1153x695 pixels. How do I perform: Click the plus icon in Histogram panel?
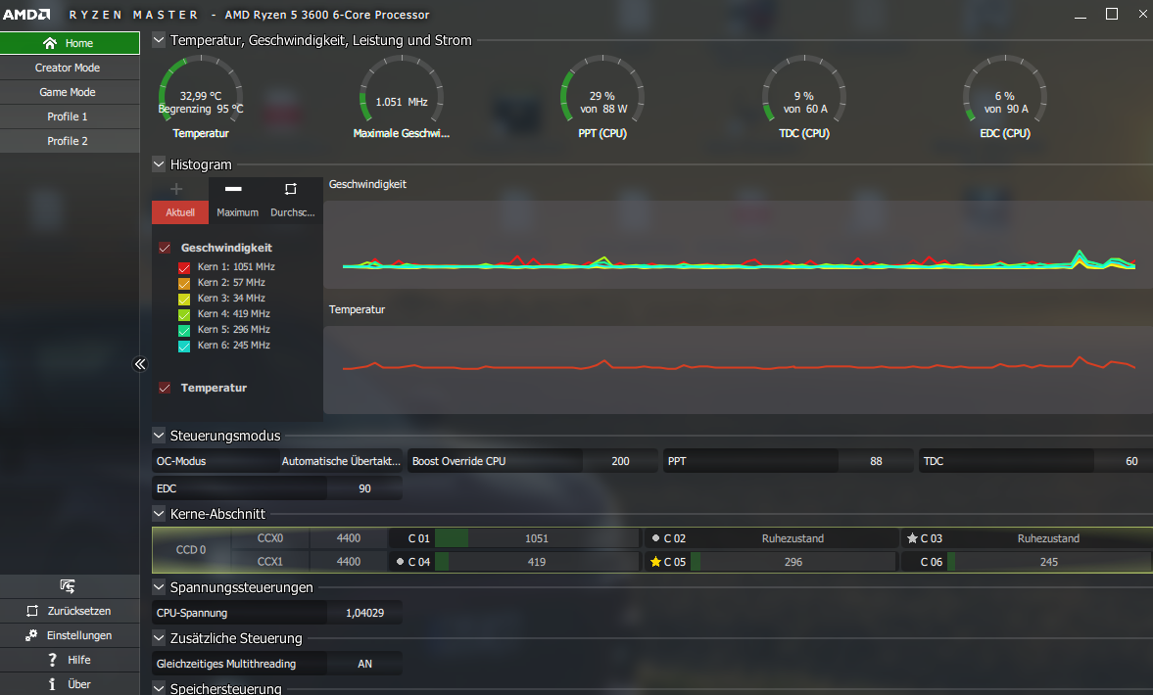176,190
